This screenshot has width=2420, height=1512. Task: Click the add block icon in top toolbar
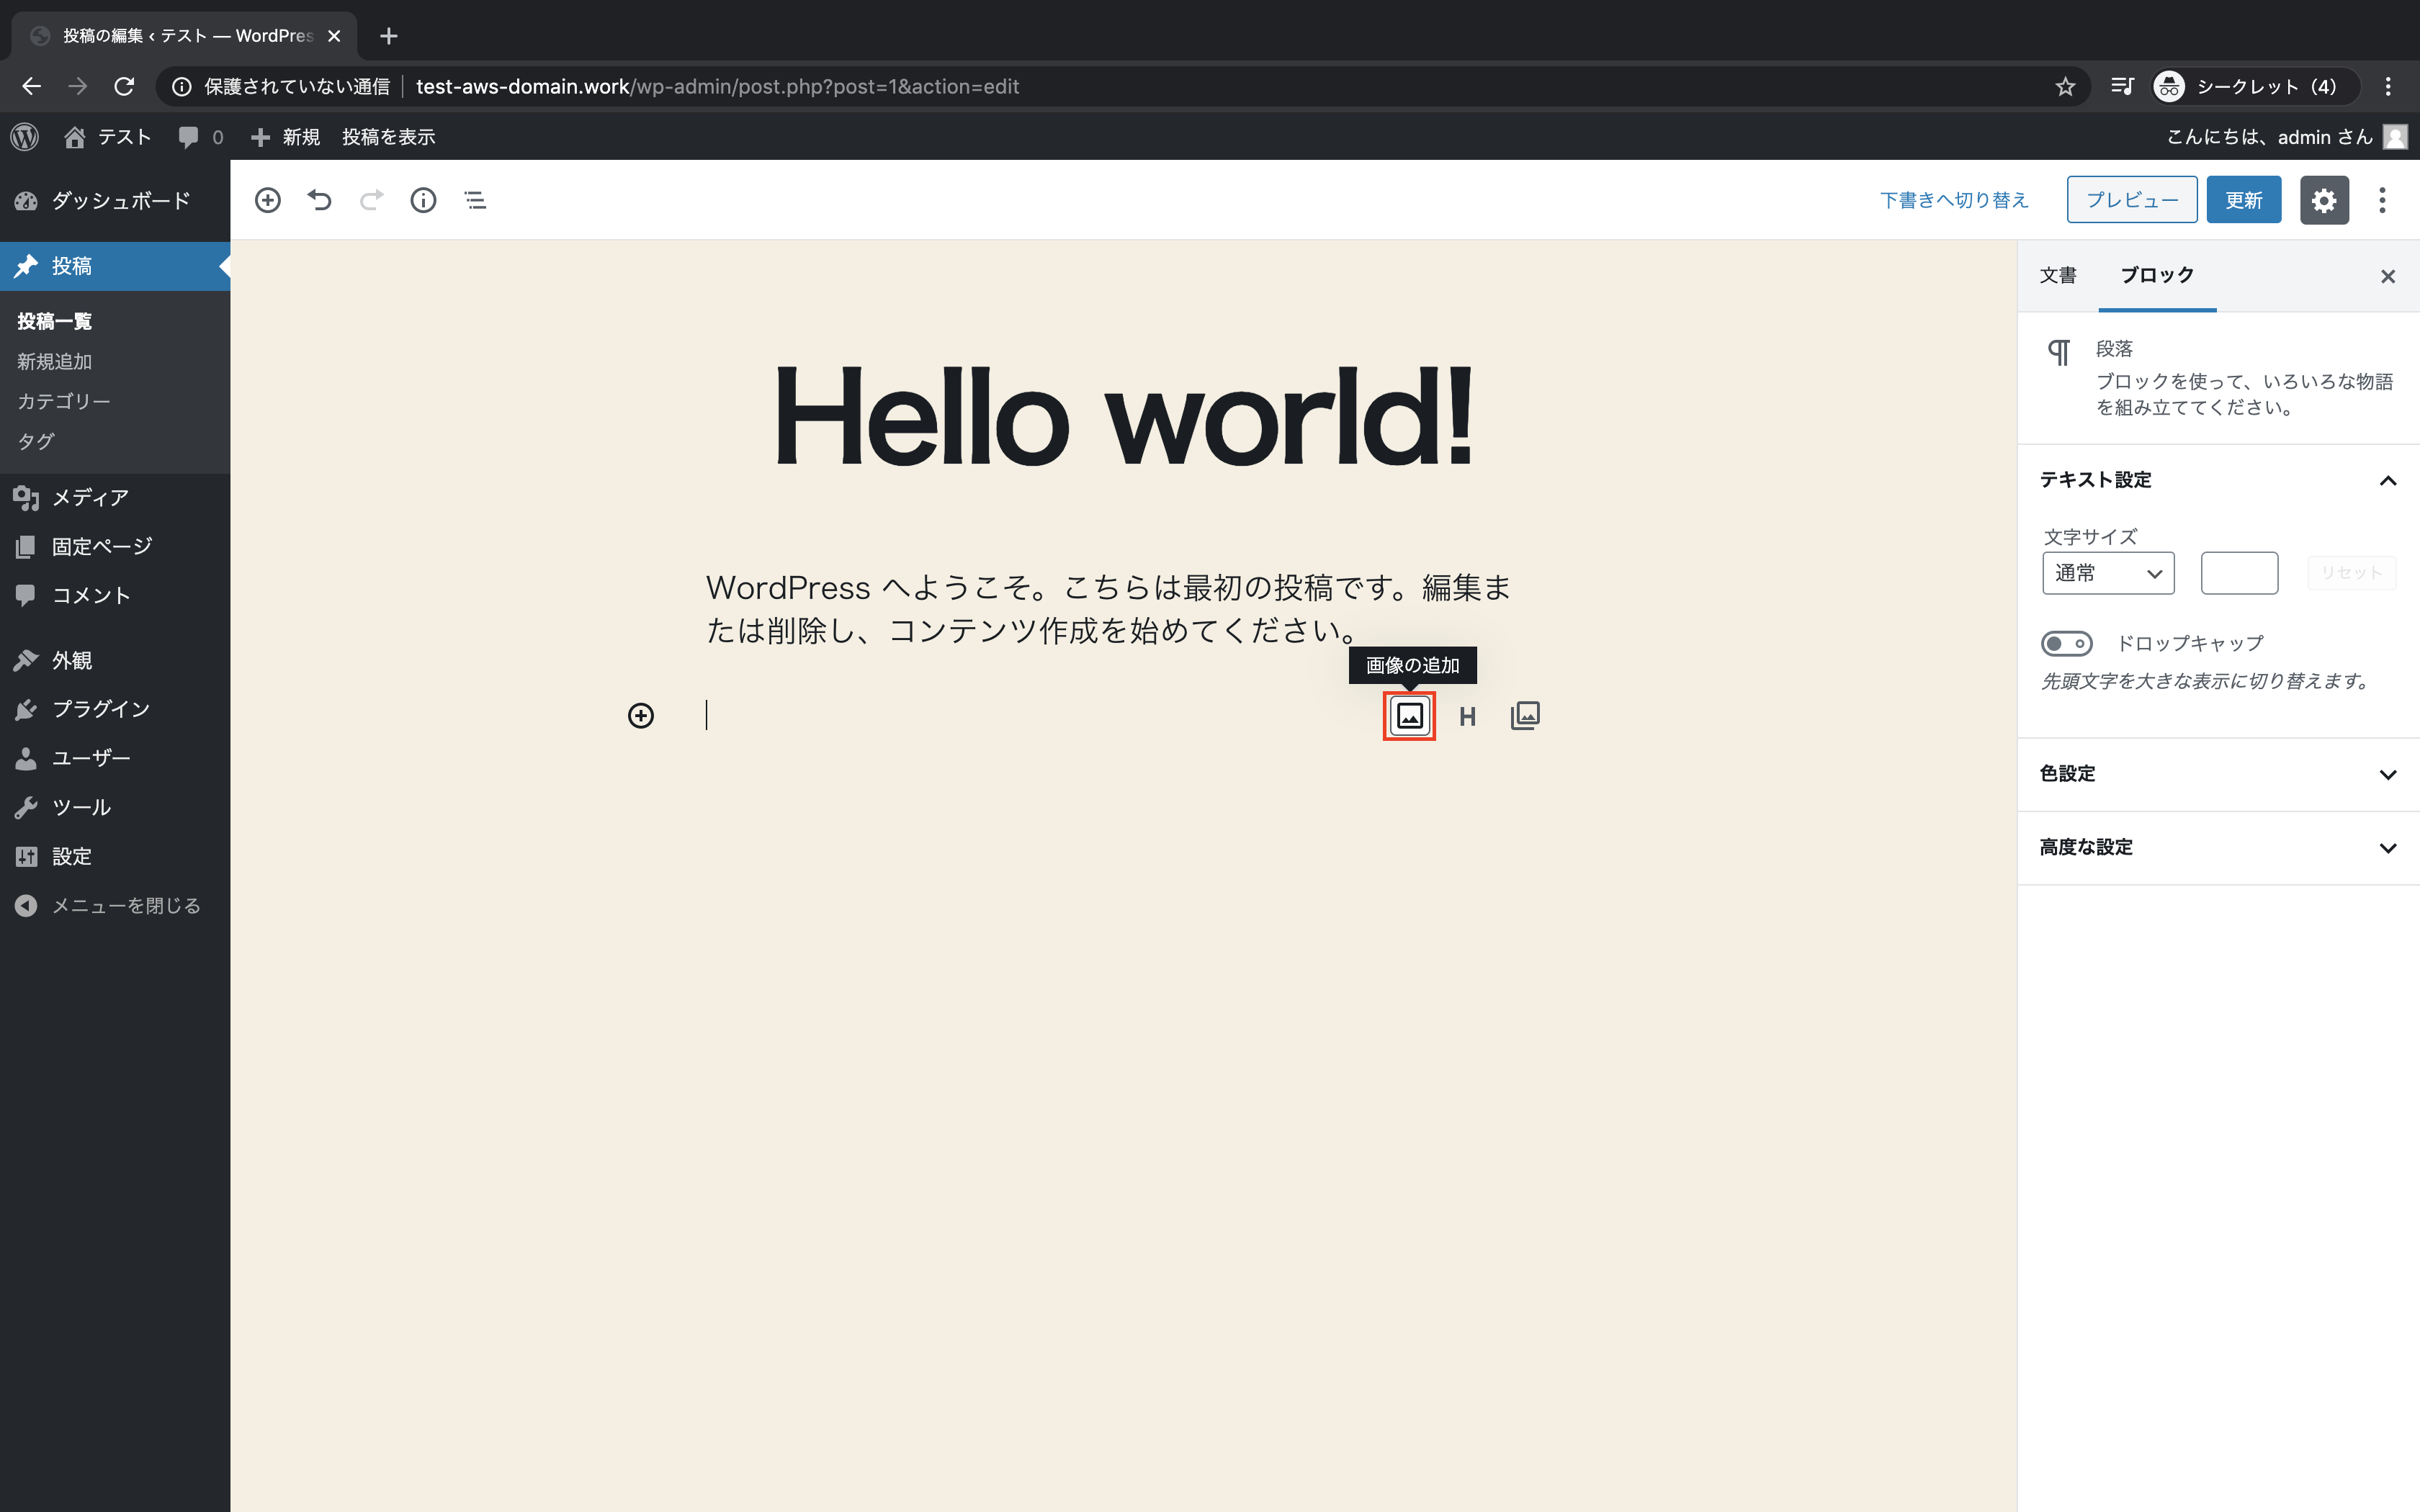pyautogui.click(x=267, y=200)
